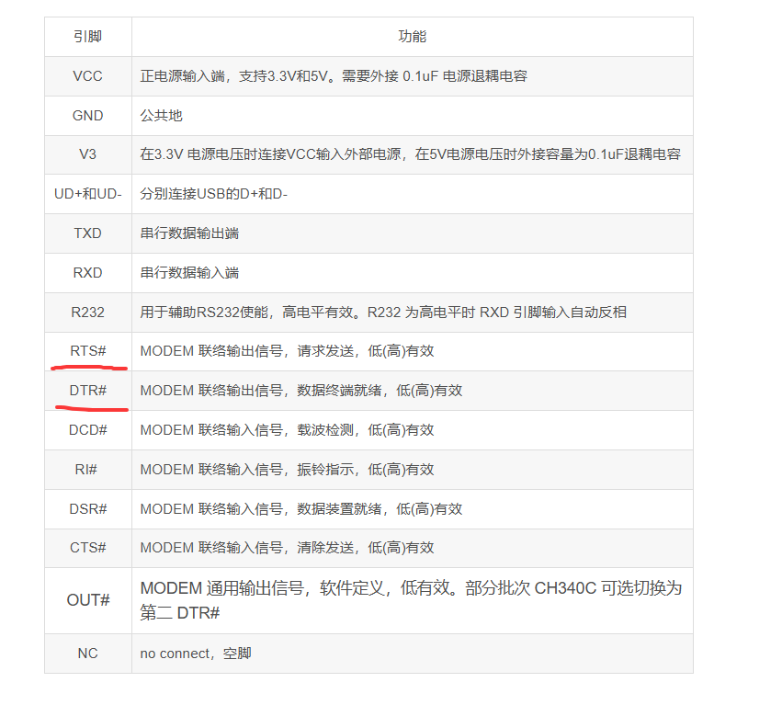
Task: Select the DSR# pin cell
Action: [88, 508]
